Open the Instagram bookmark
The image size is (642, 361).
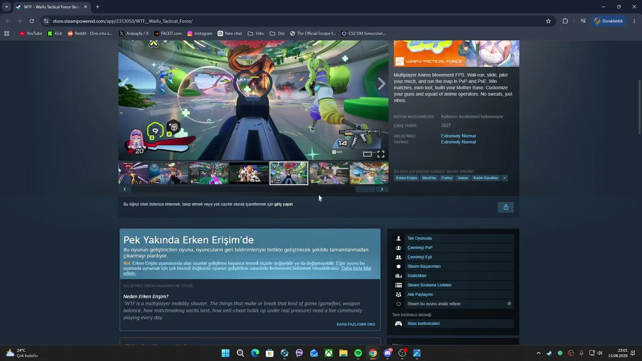[200, 34]
